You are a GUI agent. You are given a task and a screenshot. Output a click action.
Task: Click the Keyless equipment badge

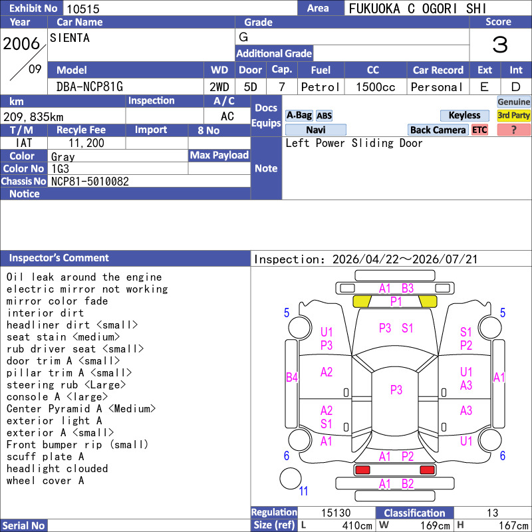(464, 115)
